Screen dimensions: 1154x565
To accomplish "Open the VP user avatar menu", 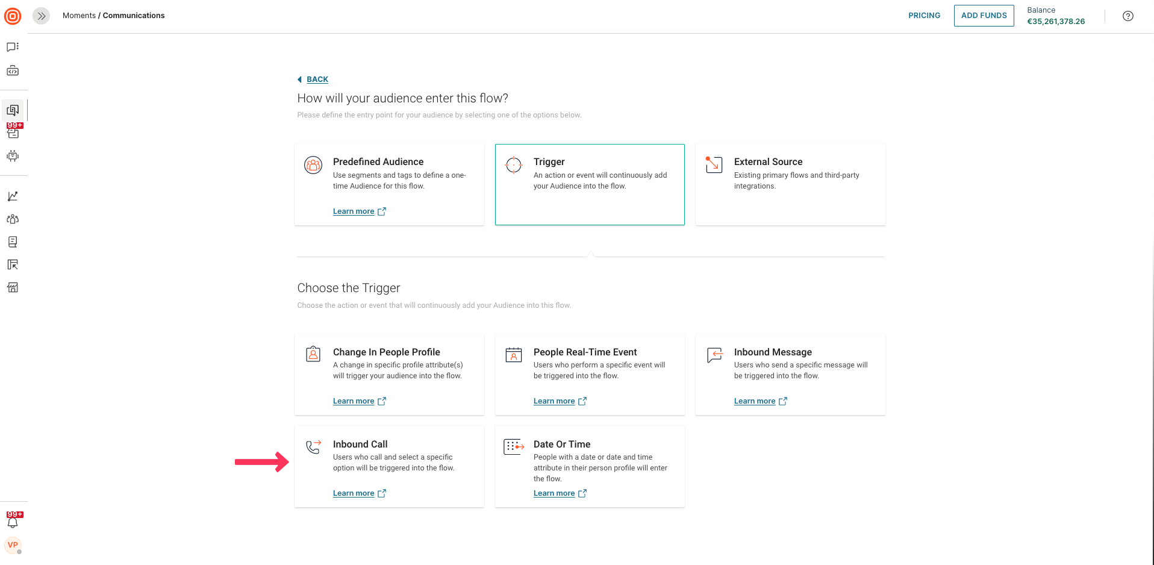I will [13, 545].
